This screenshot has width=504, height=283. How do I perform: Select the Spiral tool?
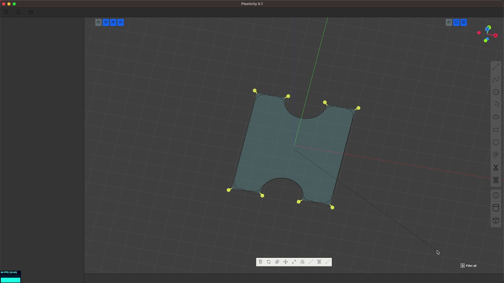496,155
